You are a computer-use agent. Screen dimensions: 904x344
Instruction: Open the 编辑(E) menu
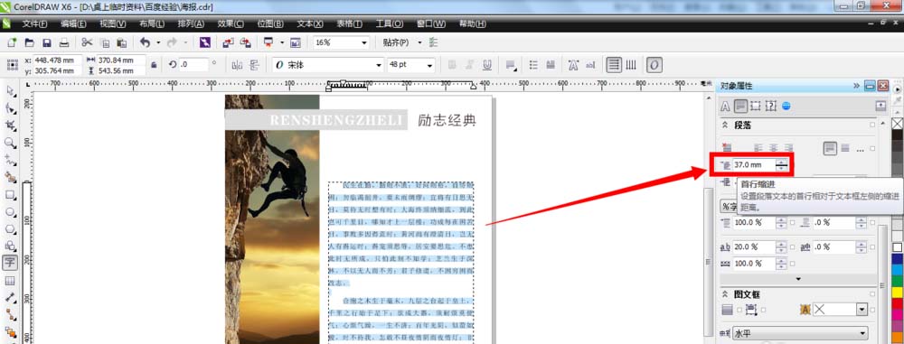point(73,23)
